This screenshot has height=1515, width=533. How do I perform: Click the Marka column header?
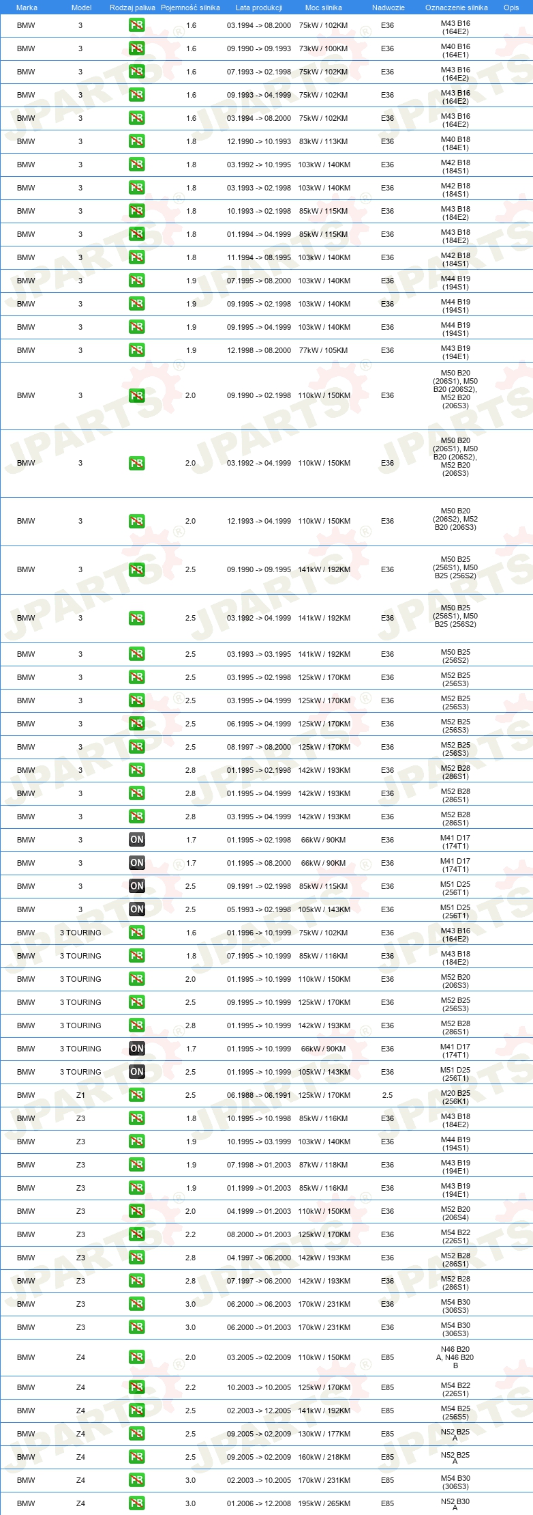pos(27,8)
